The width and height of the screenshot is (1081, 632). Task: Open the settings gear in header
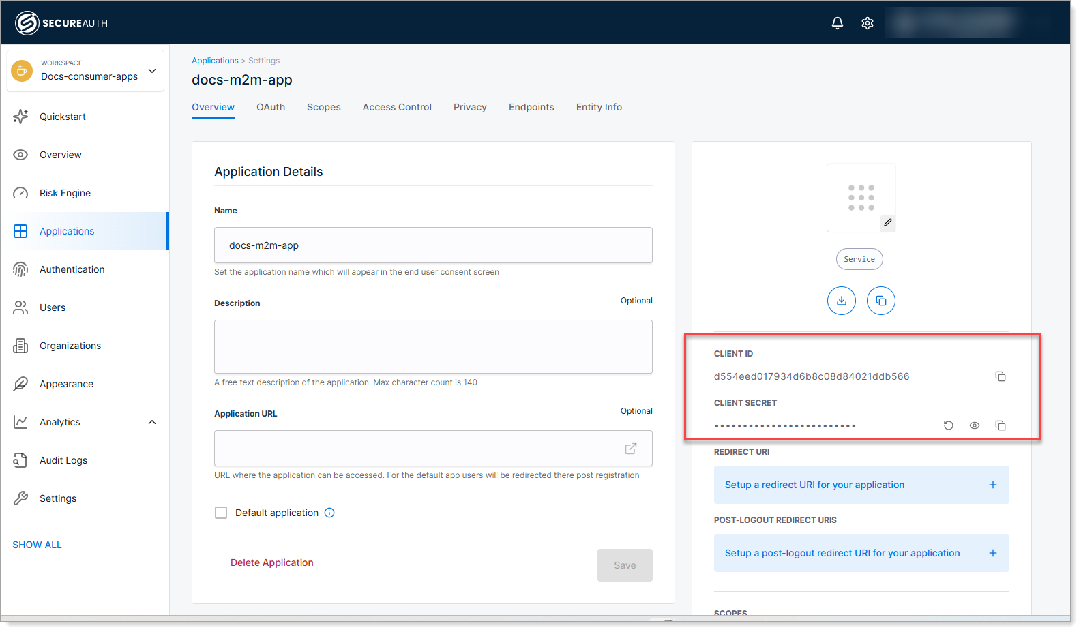(x=868, y=23)
